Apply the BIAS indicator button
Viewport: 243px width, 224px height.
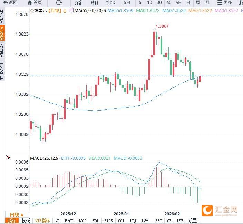pyautogui.click(x=108, y=221)
